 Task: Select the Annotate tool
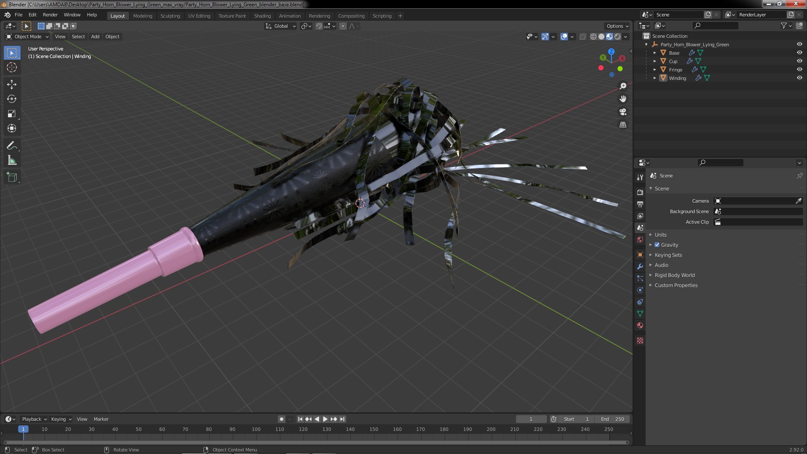[x=12, y=146]
